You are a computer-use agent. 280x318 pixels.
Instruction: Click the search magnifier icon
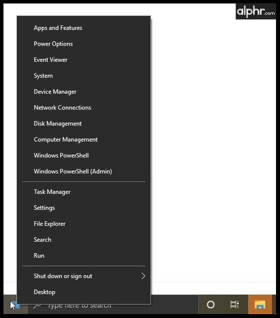pos(37,306)
